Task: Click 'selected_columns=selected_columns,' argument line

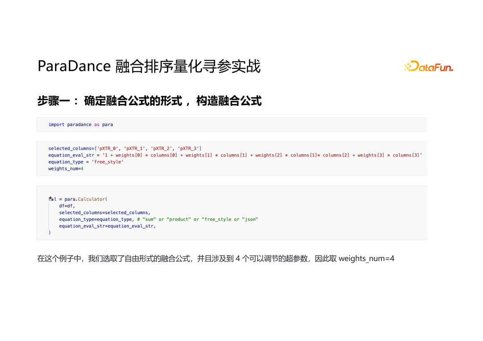Action: coord(105,213)
